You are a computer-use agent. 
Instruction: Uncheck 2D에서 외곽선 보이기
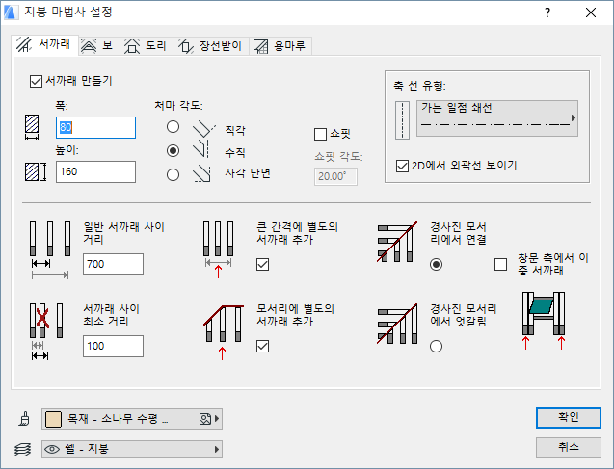coord(403,166)
